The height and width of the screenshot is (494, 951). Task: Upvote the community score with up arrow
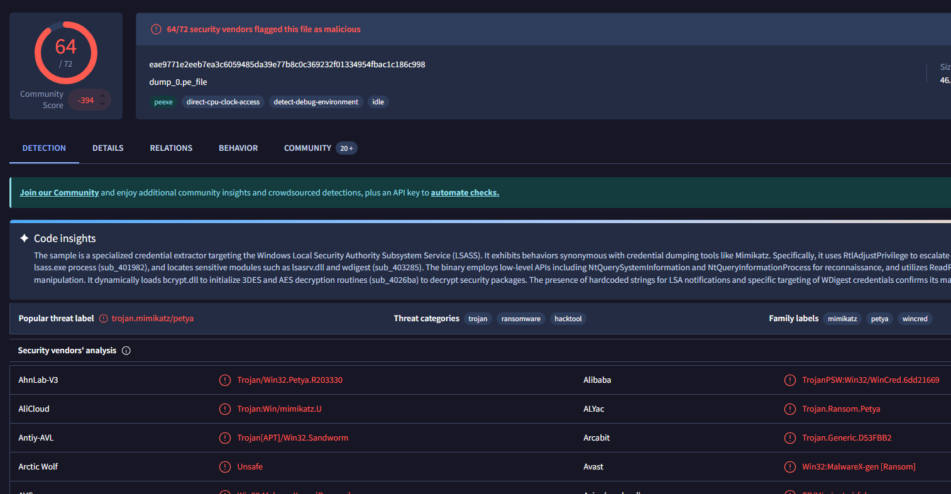[x=103, y=96]
